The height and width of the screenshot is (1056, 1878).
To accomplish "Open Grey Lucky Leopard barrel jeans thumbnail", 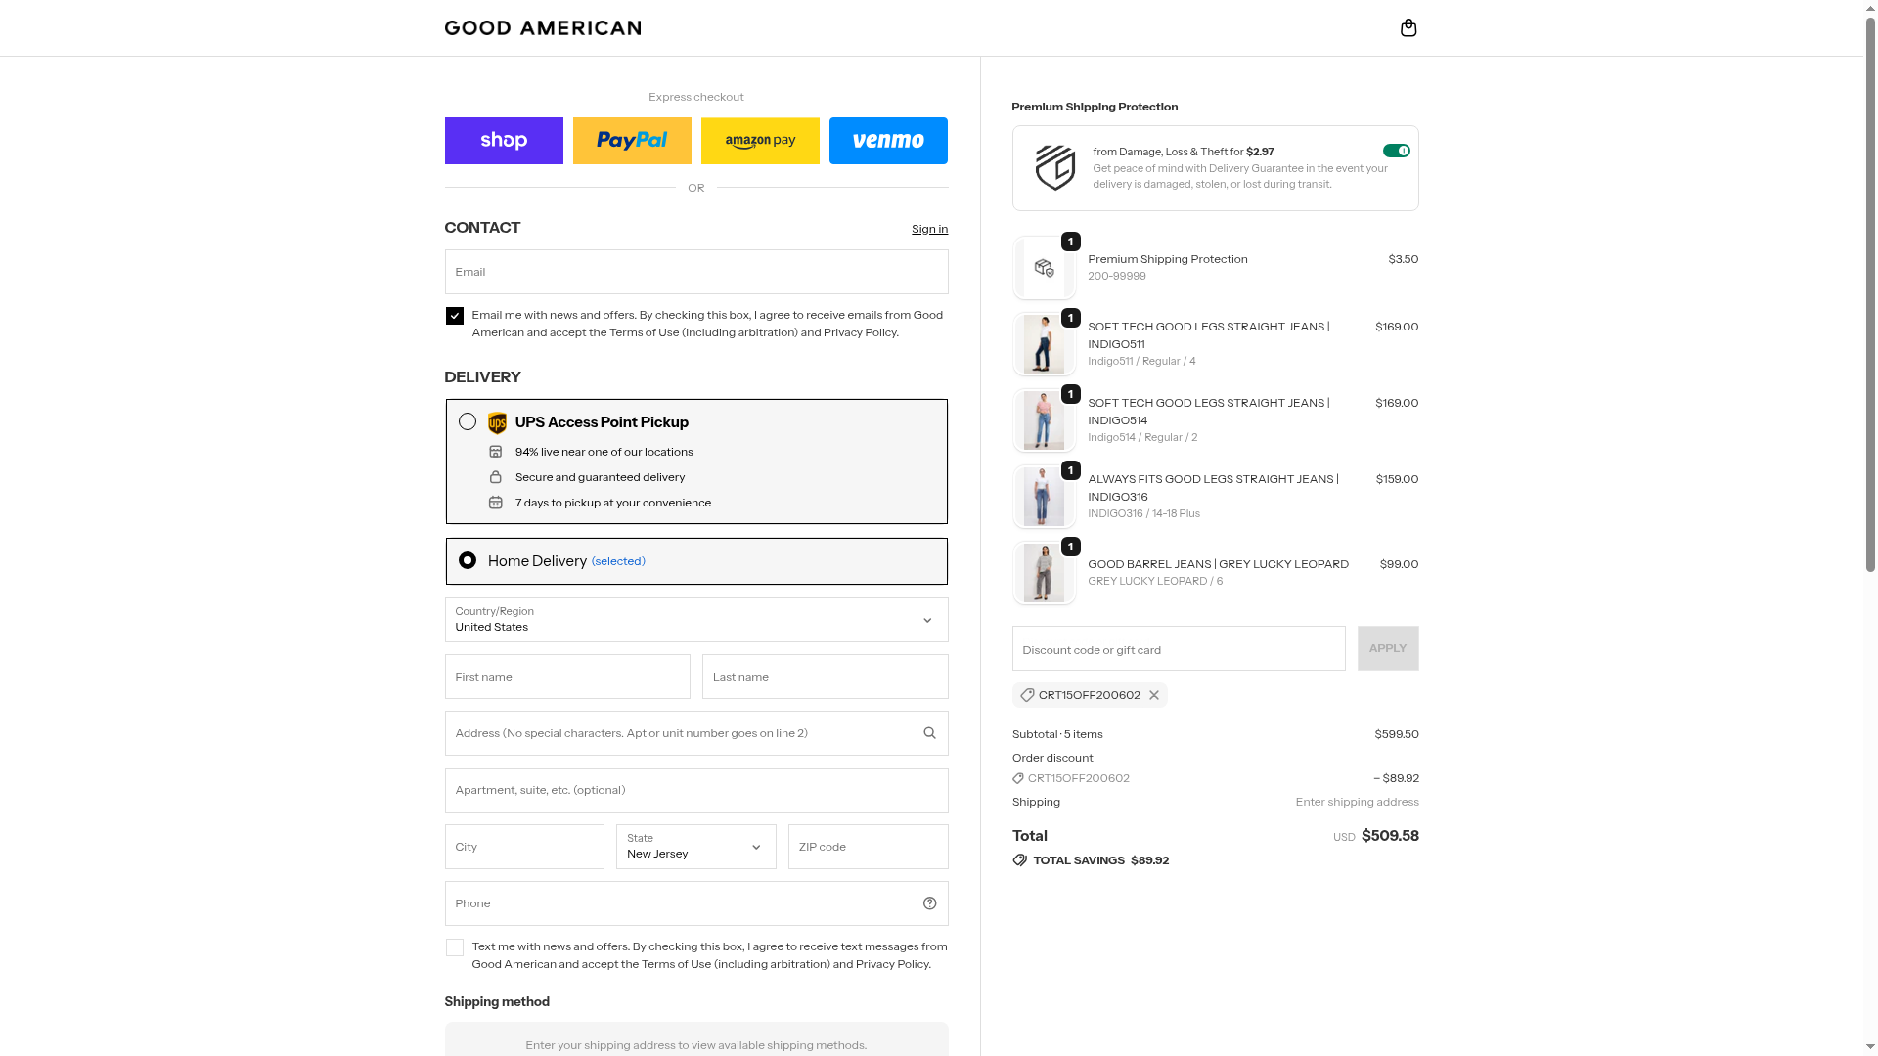I will 1044,573.
